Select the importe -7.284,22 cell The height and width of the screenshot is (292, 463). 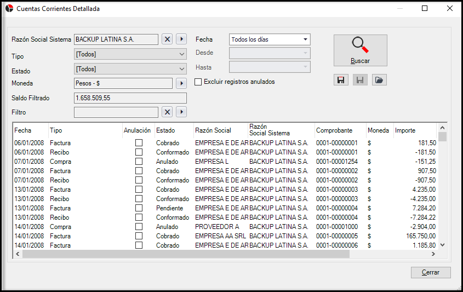tap(415, 217)
